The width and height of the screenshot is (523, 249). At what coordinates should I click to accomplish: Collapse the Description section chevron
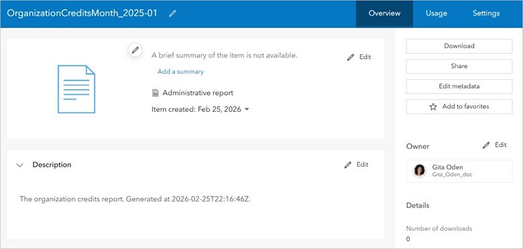(x=19, y=165)
